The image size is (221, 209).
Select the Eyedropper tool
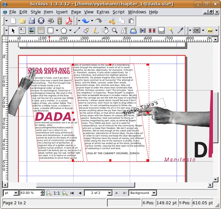point(180,31)
